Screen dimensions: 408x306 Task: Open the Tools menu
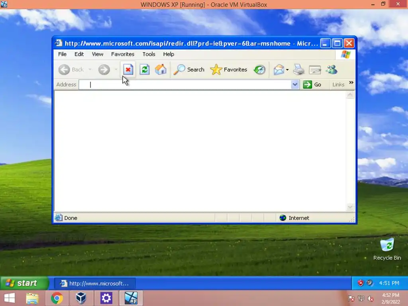[149, 54]
